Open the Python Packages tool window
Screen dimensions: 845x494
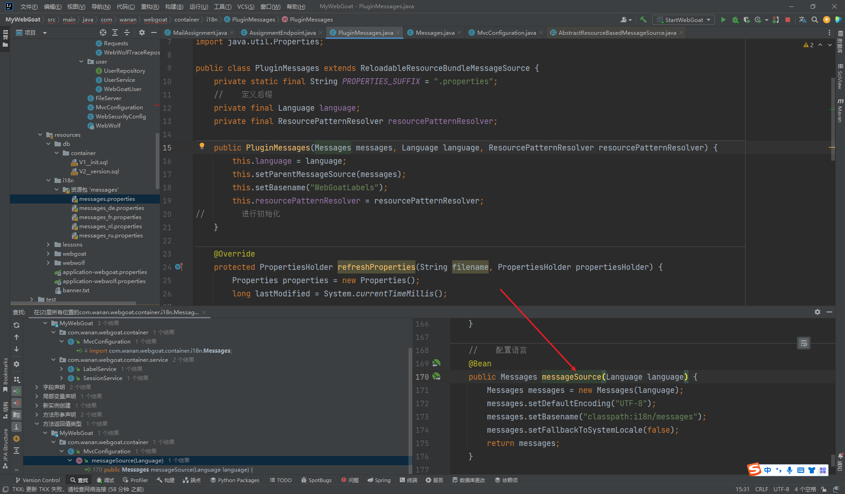tap(234, 480)
